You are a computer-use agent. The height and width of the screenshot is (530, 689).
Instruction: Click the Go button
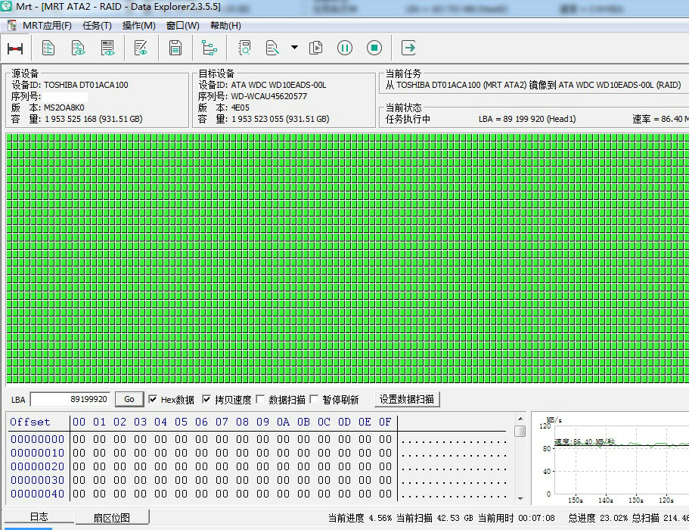pos(129,399)
